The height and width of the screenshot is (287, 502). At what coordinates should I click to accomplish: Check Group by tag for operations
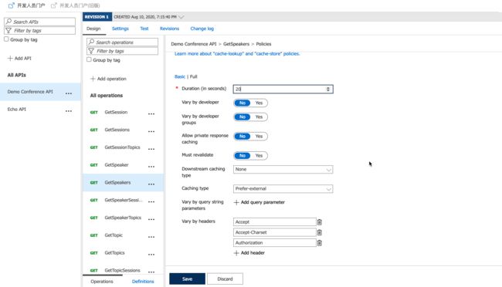pos(89,60)
